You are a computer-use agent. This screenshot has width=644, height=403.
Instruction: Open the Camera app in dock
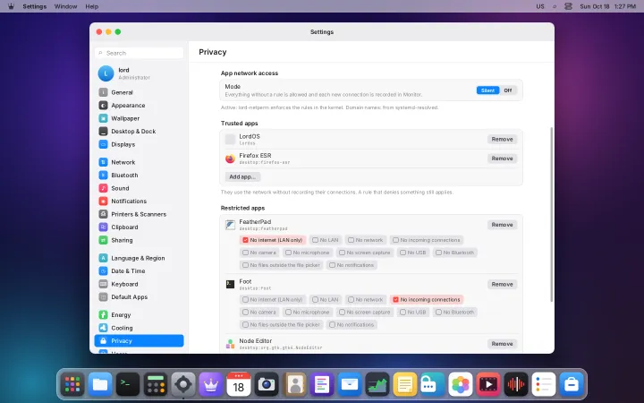click(x=267, y=384)
